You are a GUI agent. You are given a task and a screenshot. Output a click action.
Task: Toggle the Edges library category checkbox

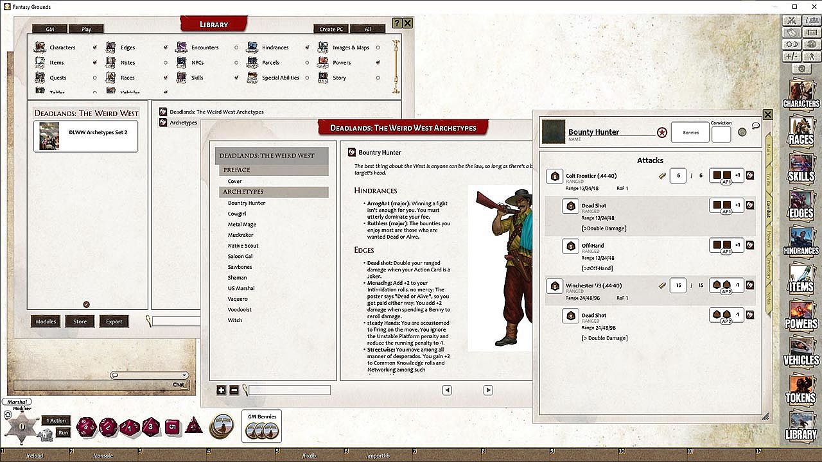point(166,47)
